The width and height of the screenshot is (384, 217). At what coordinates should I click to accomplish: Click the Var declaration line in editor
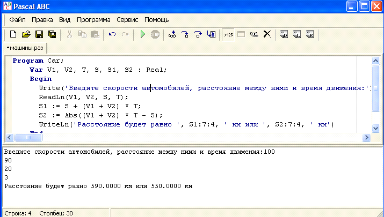[x=98, y=70]
